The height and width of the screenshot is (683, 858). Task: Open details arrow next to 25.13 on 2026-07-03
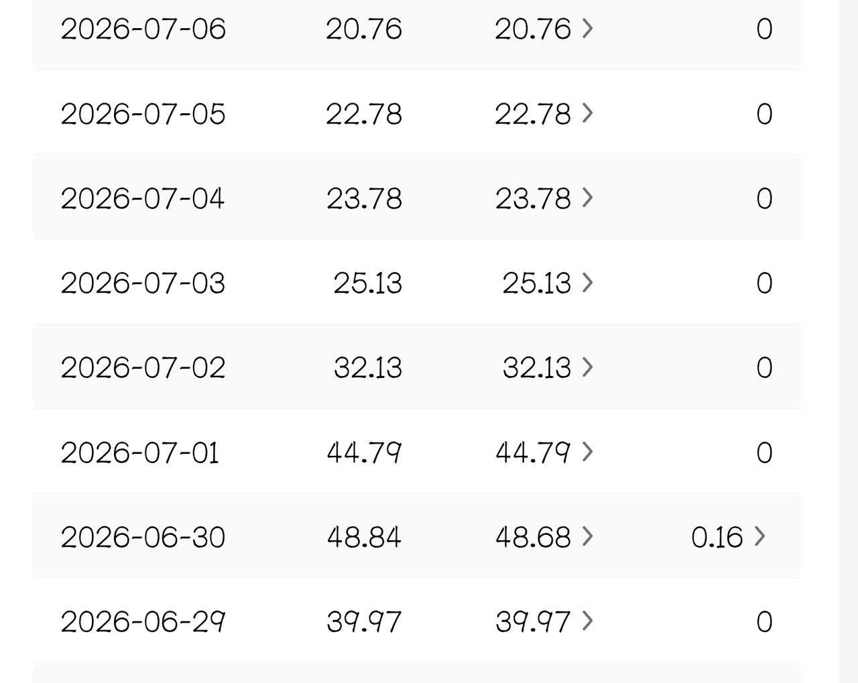pyautogui.click(x=587, y=282)
